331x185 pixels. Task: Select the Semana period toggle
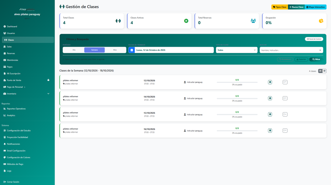point(94,50)
